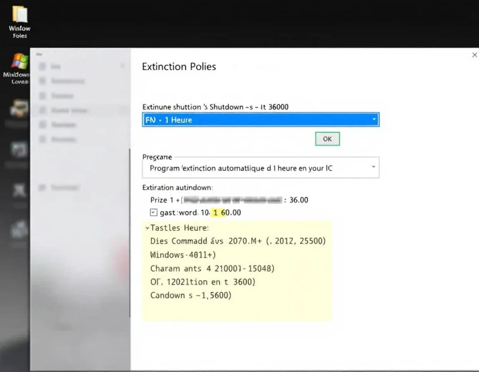Expand the Program extinction automatique combo box
479x372 pixels.
pyautogui.click(x=261, y=168)
